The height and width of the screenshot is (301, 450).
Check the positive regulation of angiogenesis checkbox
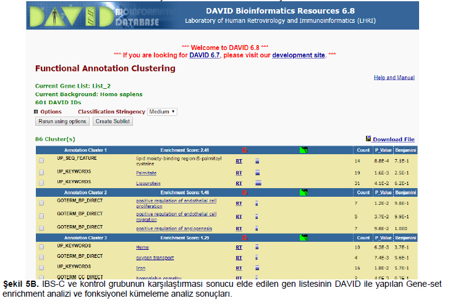coord(41,228)
